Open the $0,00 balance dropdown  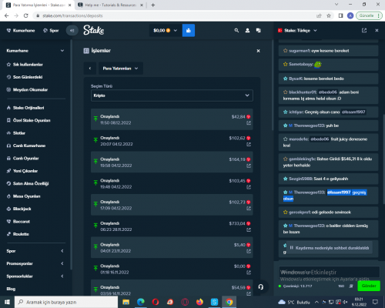click(166, 30)
